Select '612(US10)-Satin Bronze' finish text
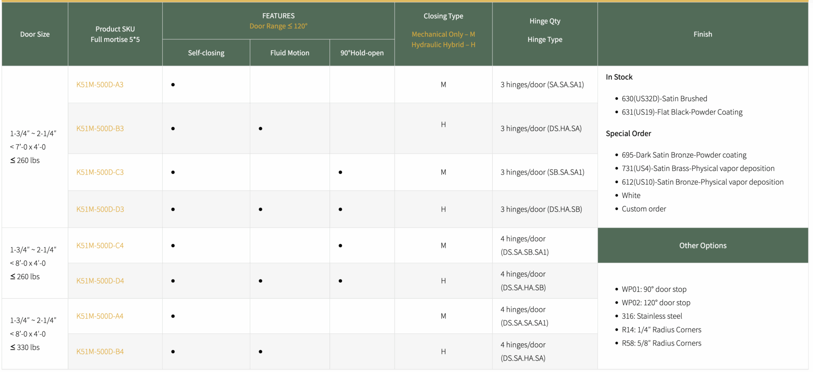Image resolution: width=813 pixels, height=372 pixels. coord(702,182)
